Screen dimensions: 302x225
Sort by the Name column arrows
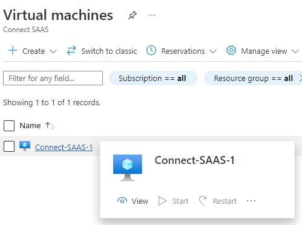coord(50,126)
